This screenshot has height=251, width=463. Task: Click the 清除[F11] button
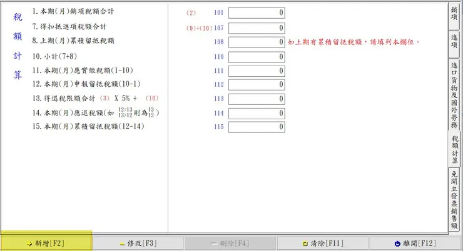(323, 244)
